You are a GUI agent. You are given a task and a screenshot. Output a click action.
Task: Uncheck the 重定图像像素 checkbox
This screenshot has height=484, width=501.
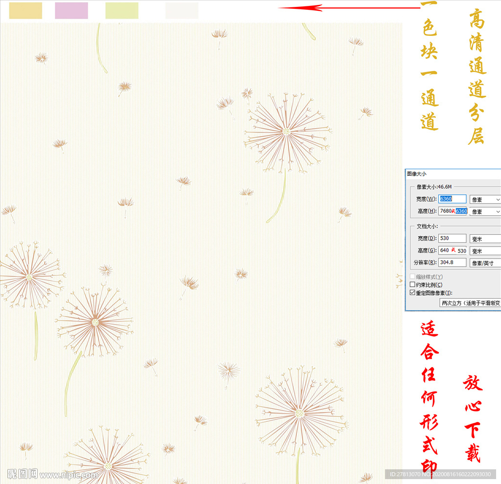tap(412, 293)
